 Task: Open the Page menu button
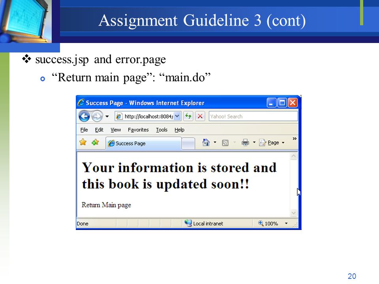(272, 143)
